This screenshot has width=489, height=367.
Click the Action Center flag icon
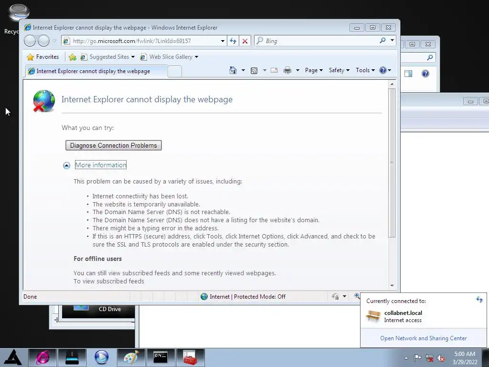click(x=417, y=358)
